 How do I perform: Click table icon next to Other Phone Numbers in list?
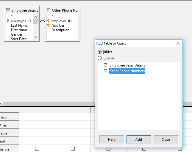[x=105, y=71]
